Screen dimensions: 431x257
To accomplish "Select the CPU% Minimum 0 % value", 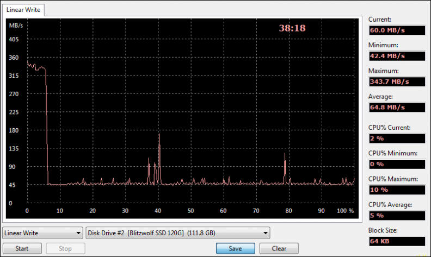I will tap(397, 164).
